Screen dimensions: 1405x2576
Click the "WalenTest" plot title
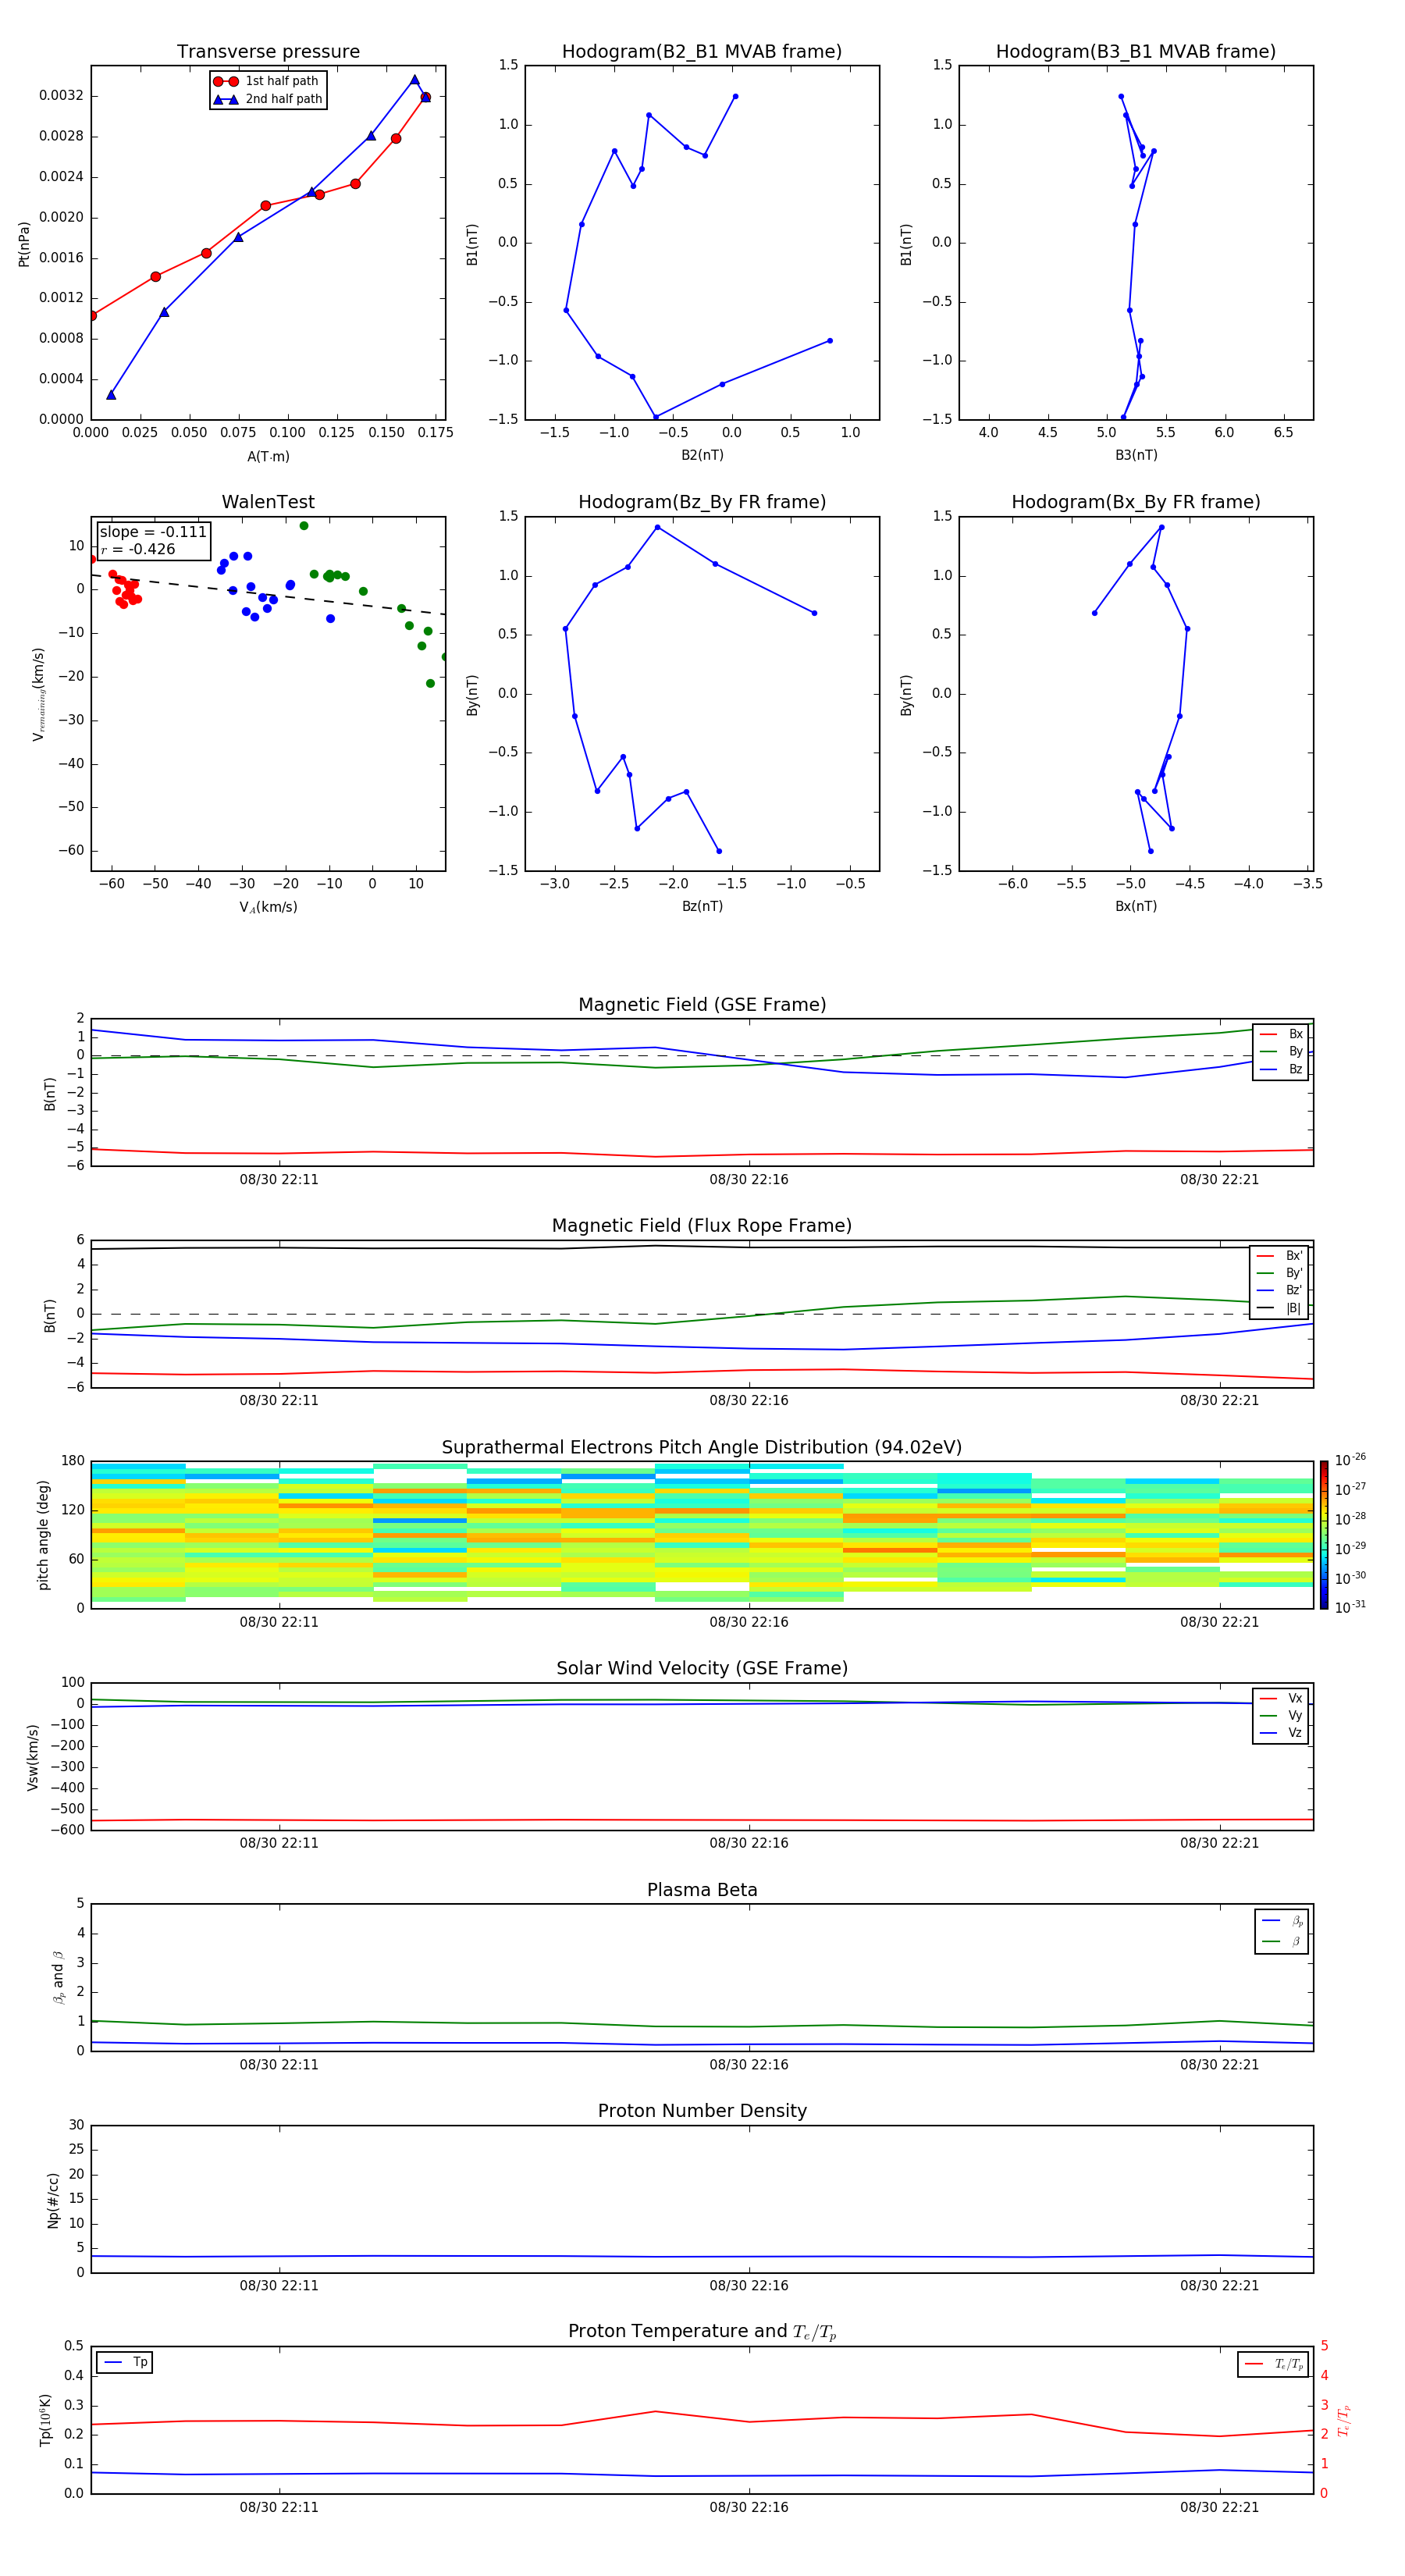[x=268, y=502]
